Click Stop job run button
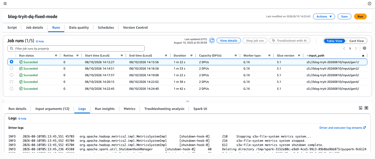Screen dimensions: 375x159 pyautogui.click(x=255, y=41)
